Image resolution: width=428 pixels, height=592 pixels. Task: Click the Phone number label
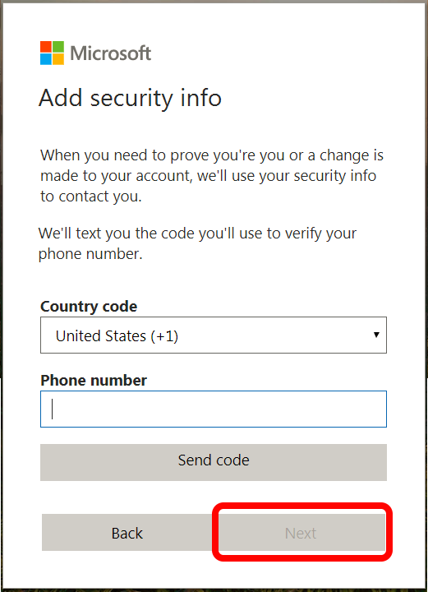94,381
